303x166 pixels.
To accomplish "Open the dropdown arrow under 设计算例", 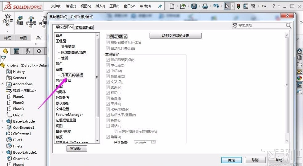I will point(7,31).
